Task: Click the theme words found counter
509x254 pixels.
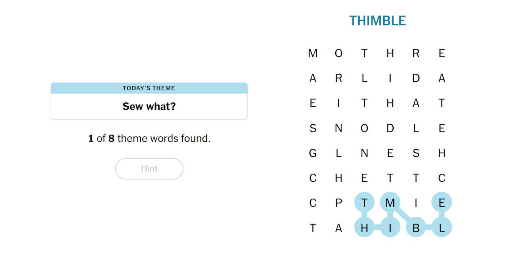Action: tap(149, 138)
